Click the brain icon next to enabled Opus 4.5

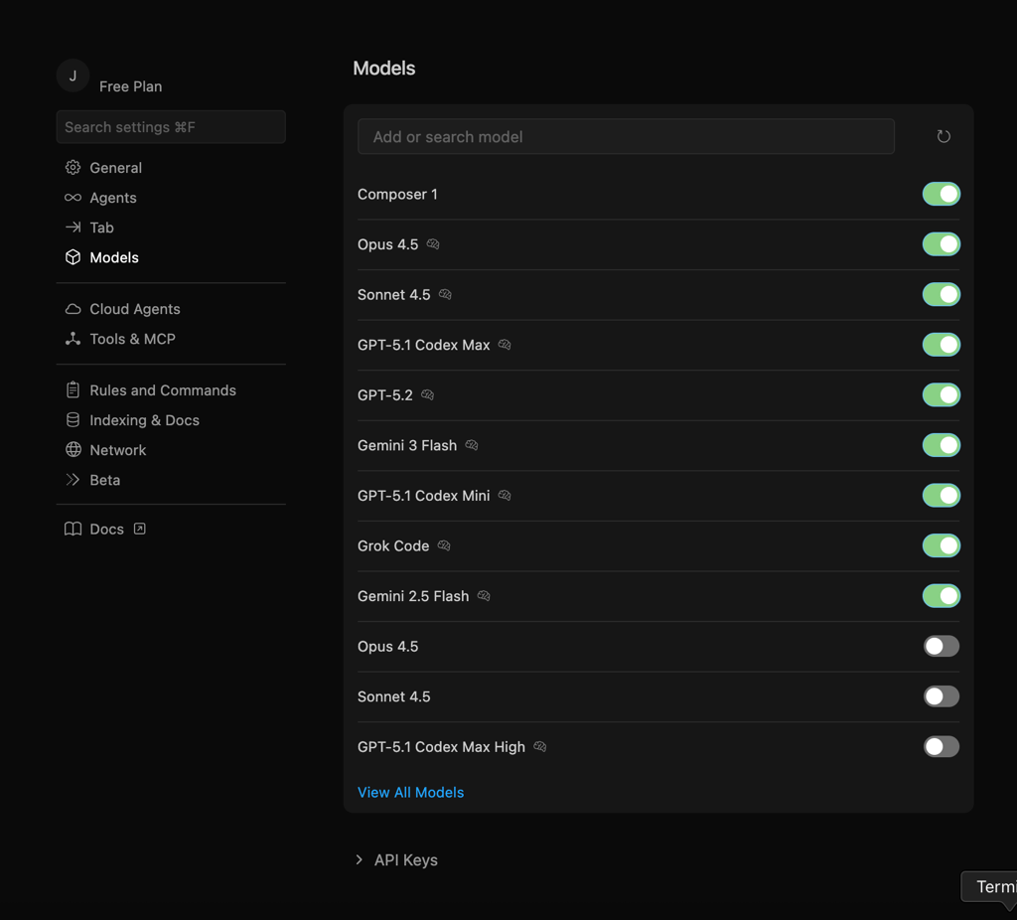pyautogui.click(x=433, y=244)
